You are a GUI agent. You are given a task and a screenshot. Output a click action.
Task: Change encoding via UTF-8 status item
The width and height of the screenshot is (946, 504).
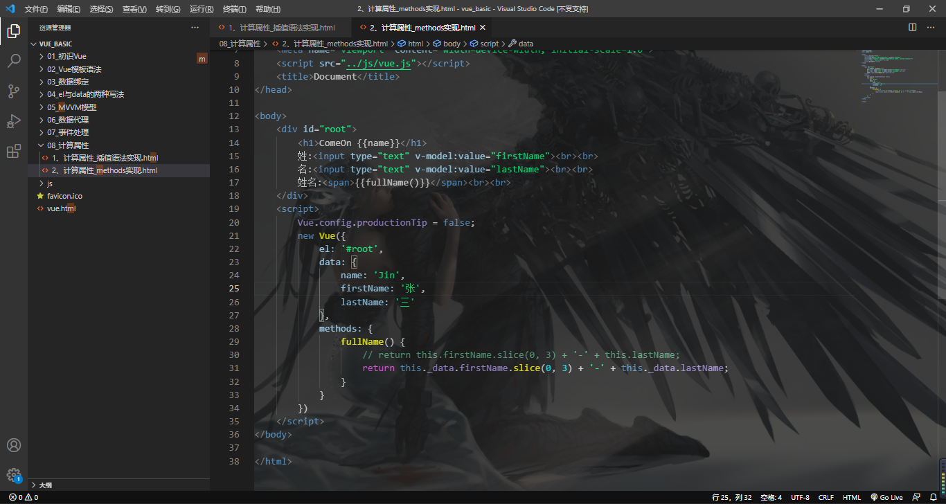pos(800,497)
